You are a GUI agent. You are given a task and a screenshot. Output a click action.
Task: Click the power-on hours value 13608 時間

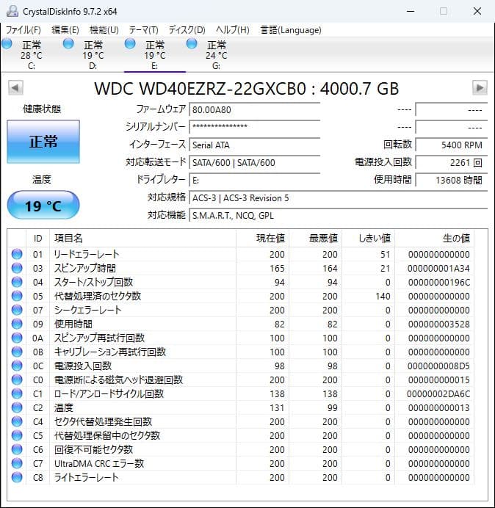[451, 180]
